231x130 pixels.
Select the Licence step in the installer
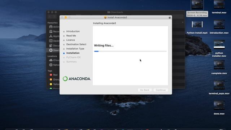(70, 40)
